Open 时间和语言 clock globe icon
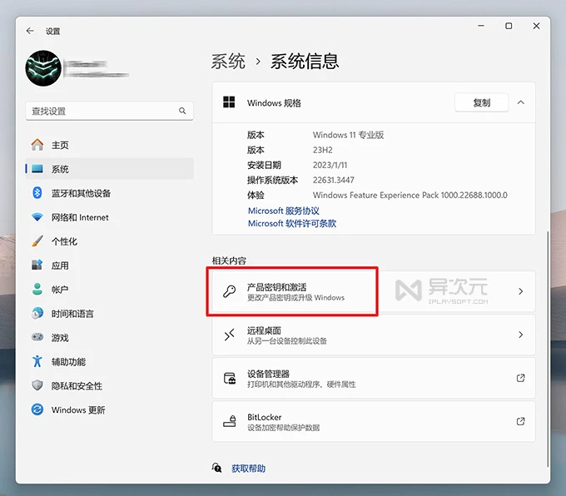This screenshot has height=496, width=566. click(37, 314)
